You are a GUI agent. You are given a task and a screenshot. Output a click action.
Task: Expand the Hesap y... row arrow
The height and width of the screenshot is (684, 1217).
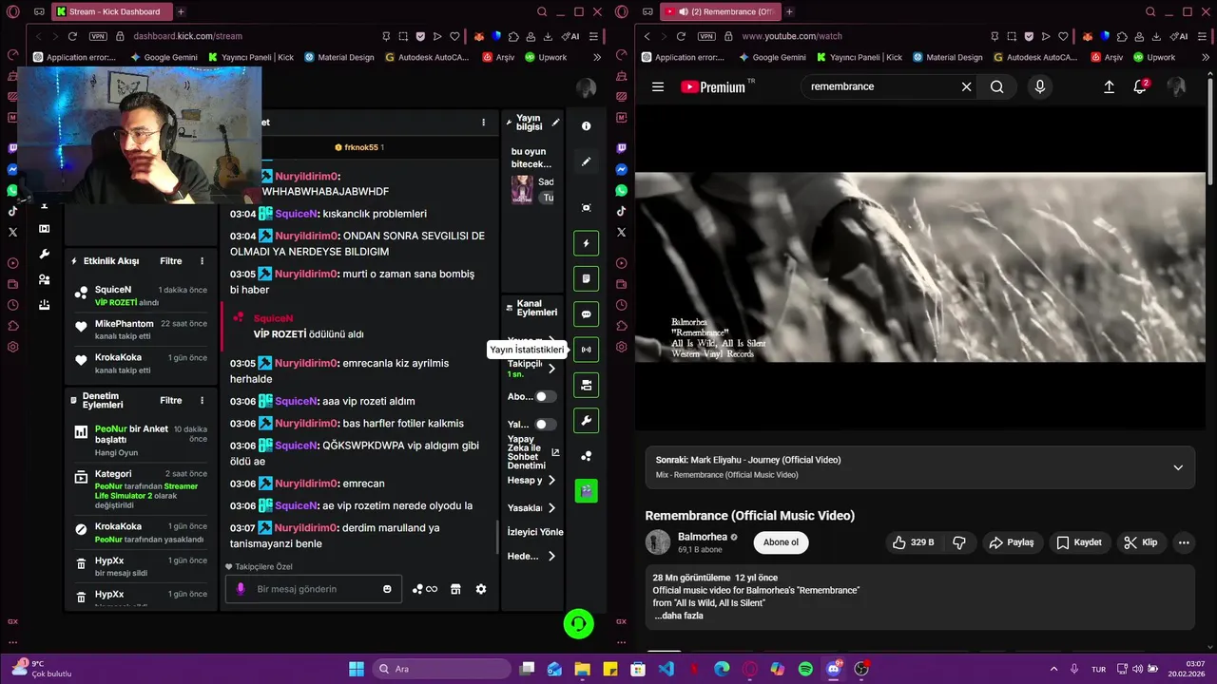point(551,481)
